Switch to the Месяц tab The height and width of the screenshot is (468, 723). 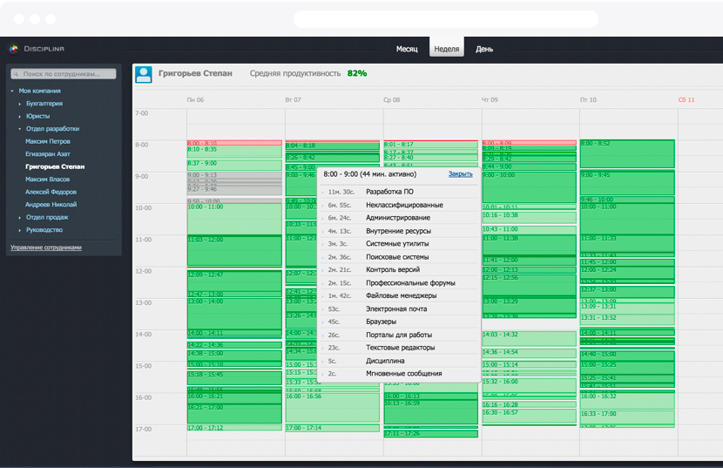click(x=407, y=49)
